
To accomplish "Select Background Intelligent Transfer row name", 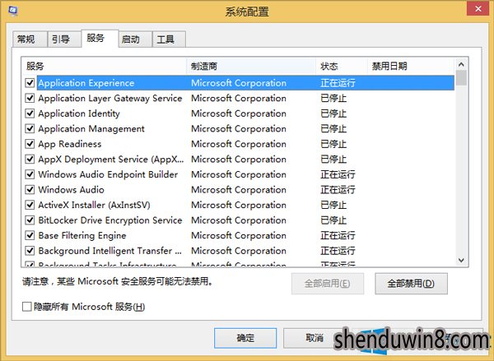I will coord(110,251).
